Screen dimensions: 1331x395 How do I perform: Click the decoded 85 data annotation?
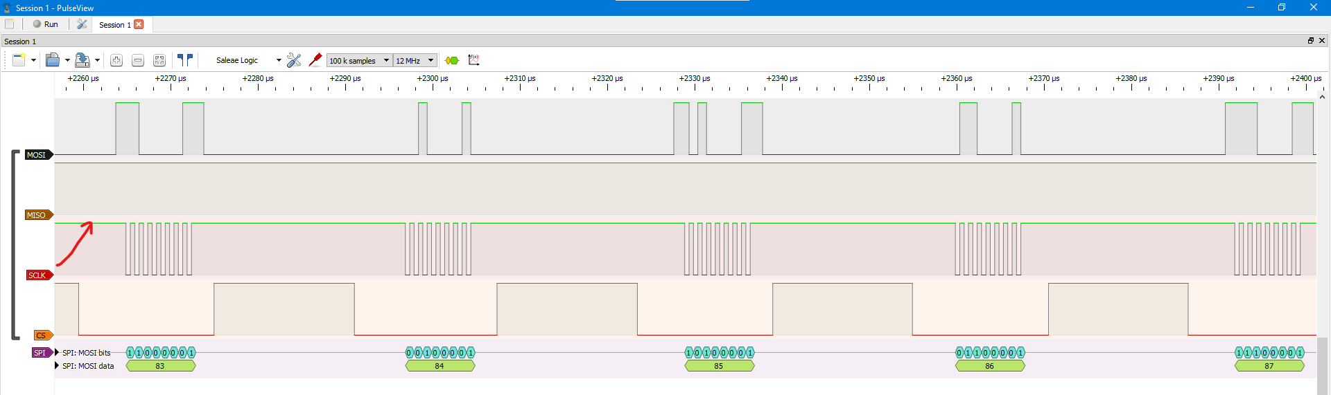tap(719, 366)
